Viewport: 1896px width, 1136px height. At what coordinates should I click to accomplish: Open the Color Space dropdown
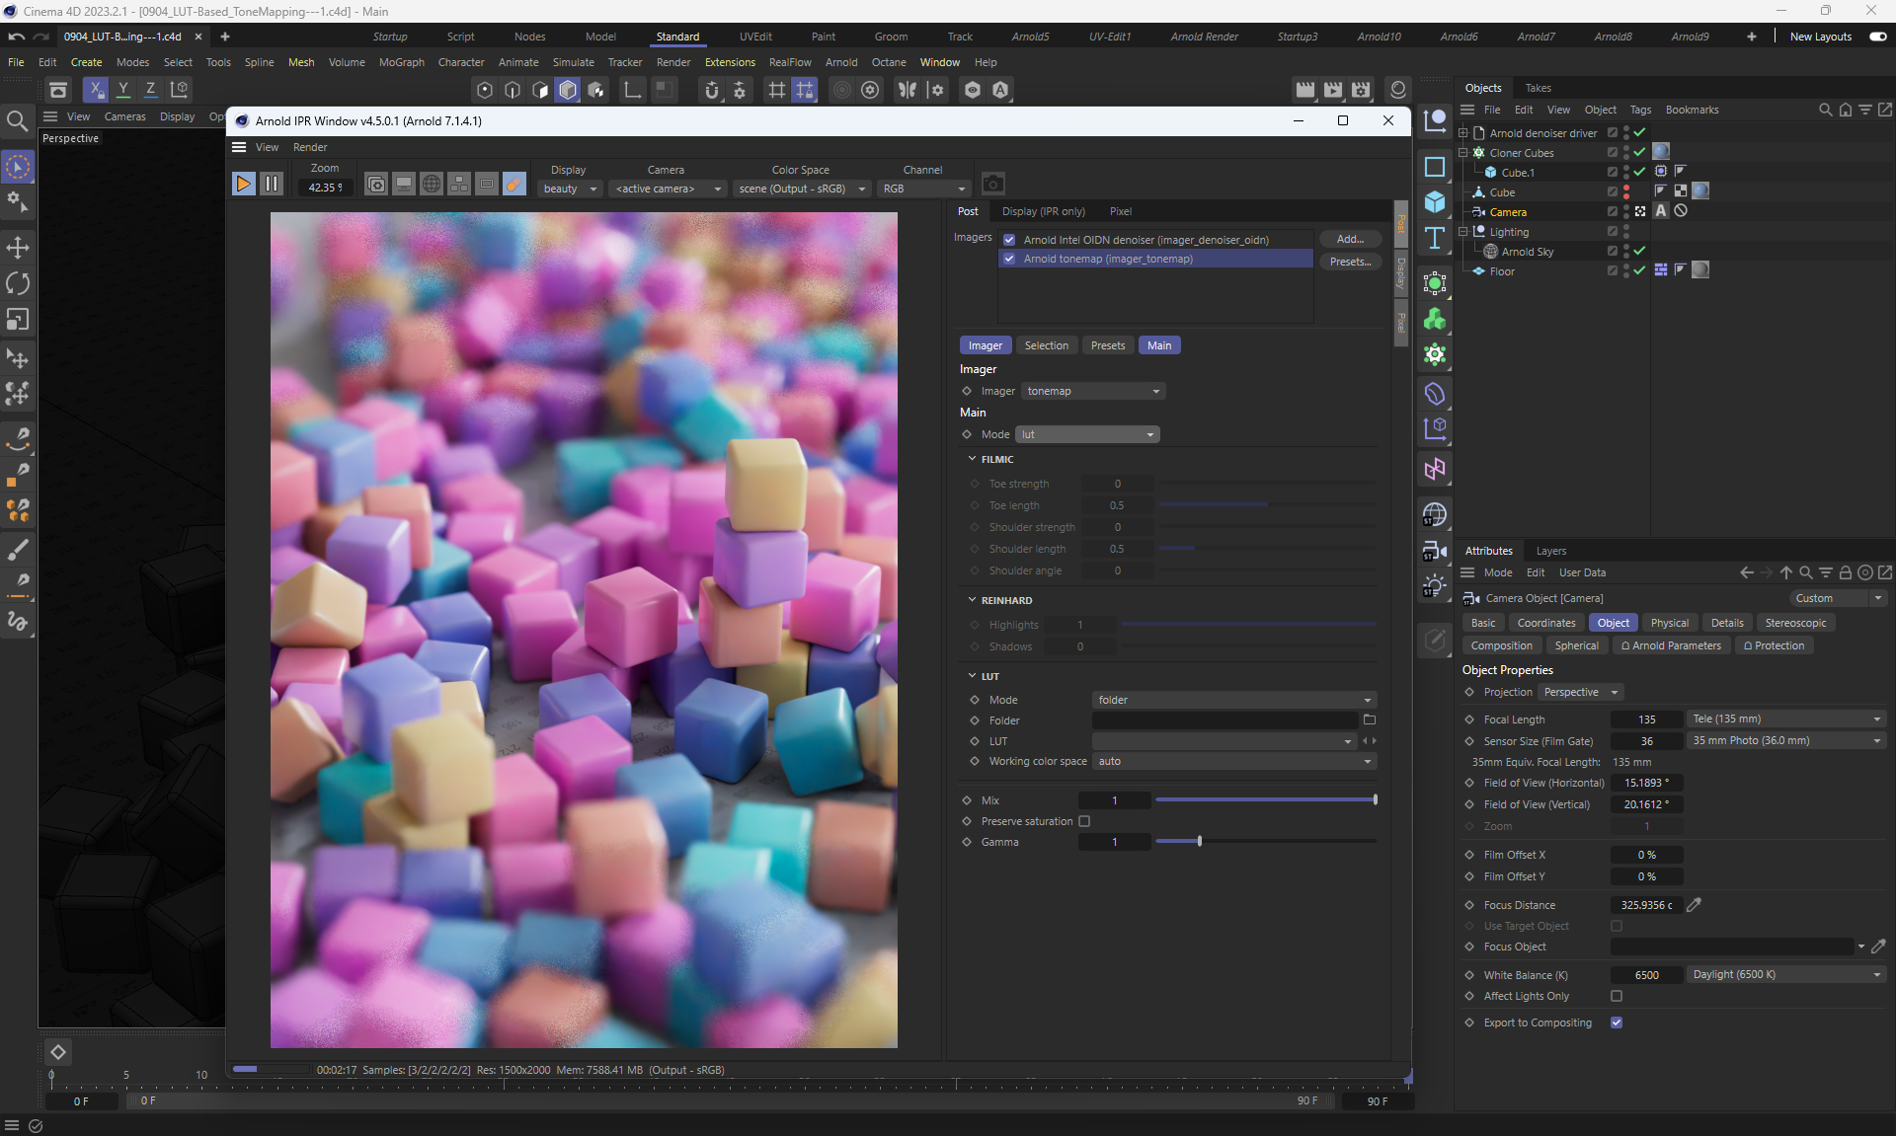click(x=801, y=189)
